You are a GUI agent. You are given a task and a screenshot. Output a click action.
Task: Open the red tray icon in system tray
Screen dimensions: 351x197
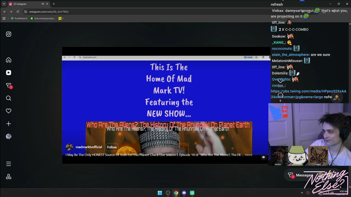coord(308,193)
